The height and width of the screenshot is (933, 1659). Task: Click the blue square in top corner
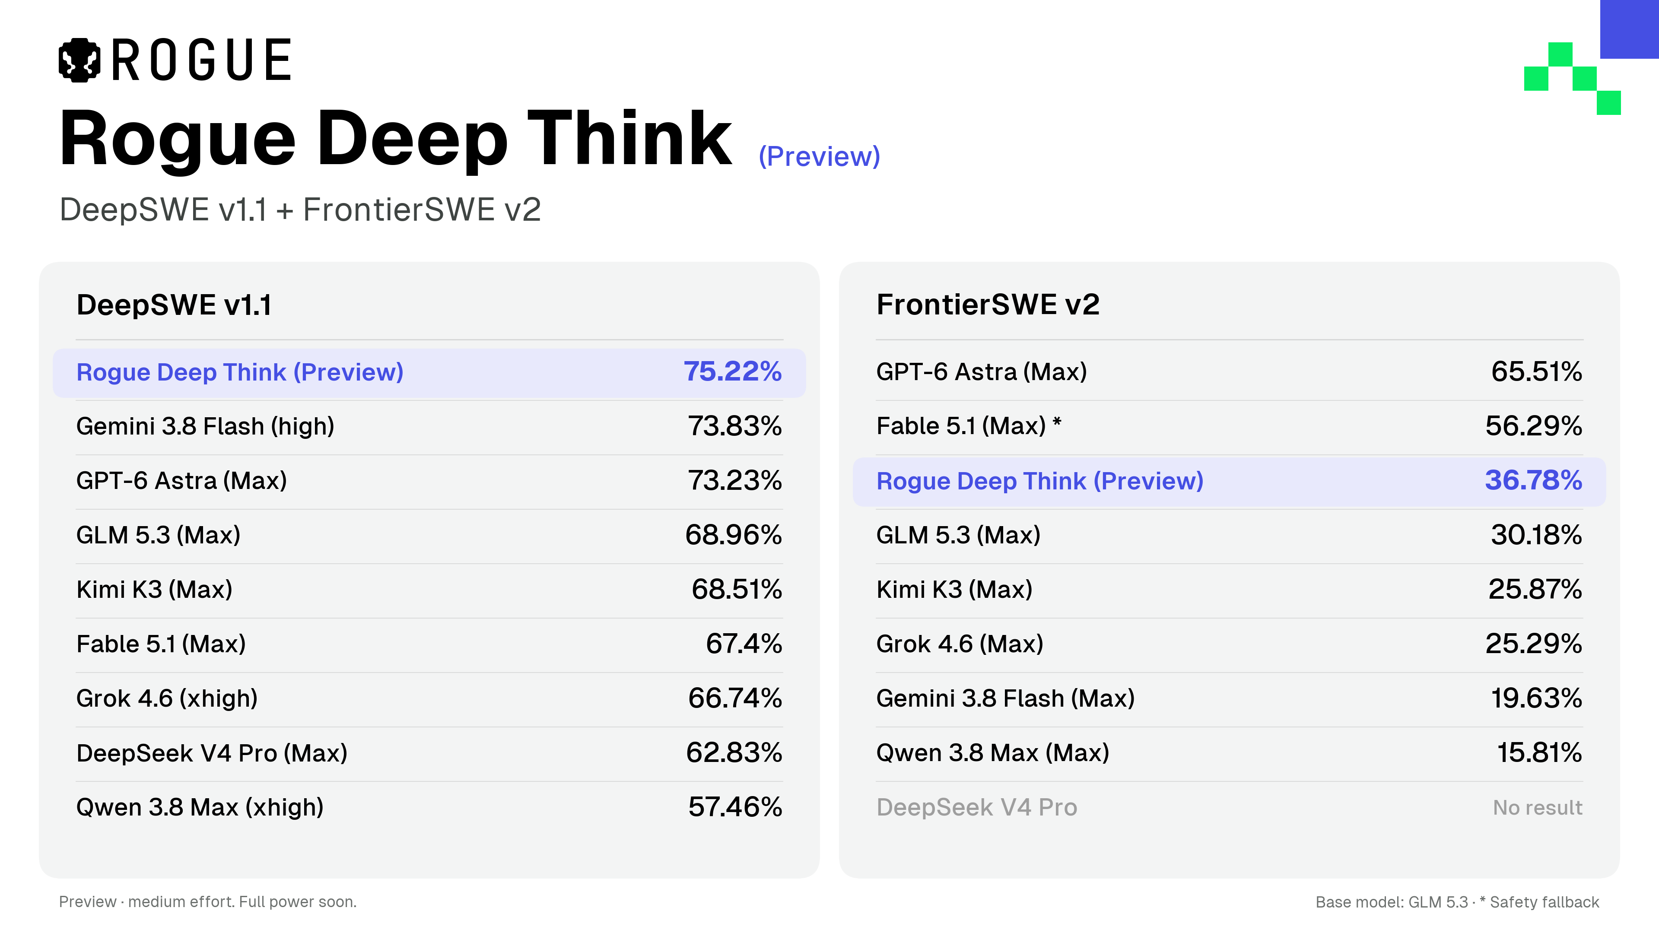(1629, 29)
